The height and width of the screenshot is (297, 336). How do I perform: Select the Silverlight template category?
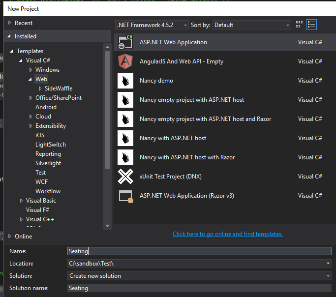click(x=48, y=163)
